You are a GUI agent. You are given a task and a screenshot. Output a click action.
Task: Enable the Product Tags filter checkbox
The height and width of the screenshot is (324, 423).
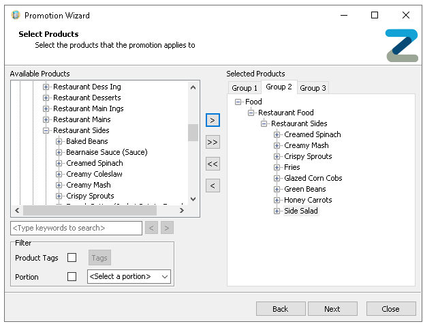coord(72,258)
